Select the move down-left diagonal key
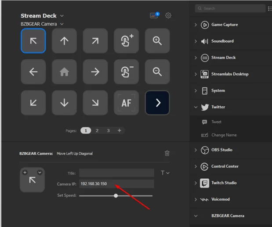 point(33,103)
